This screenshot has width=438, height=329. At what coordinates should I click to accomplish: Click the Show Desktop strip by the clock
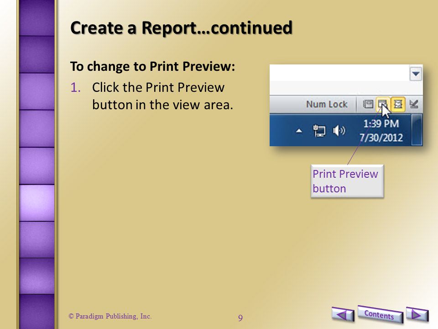click(x=417, y=130)
